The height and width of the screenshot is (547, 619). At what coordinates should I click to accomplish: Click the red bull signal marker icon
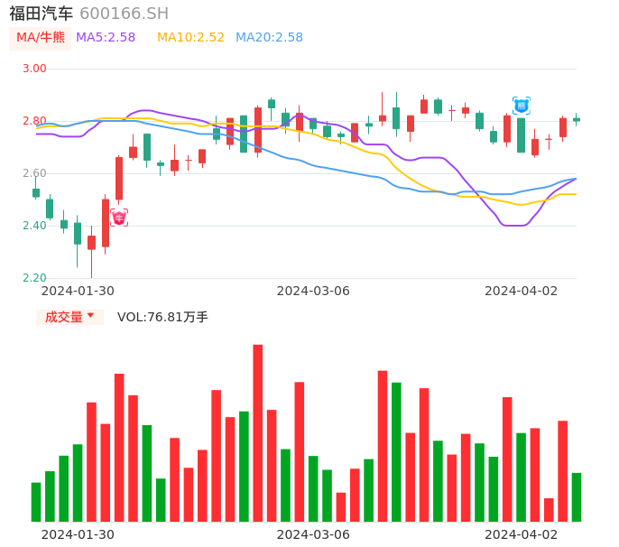pyautogui.click(x=119, y=218)
